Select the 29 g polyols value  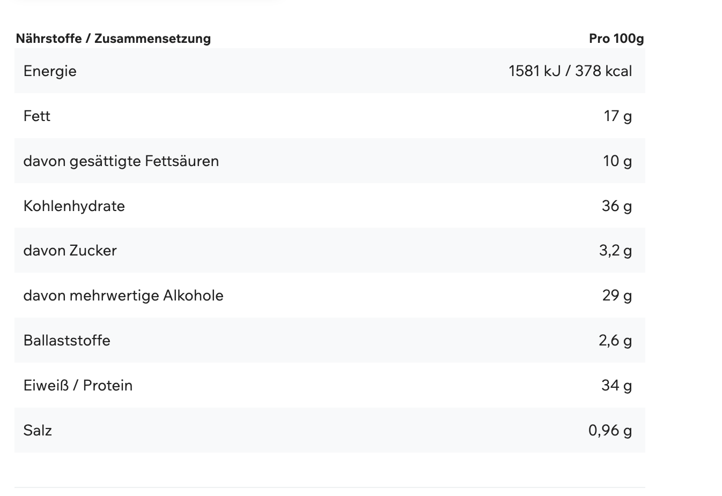point(617,296)
